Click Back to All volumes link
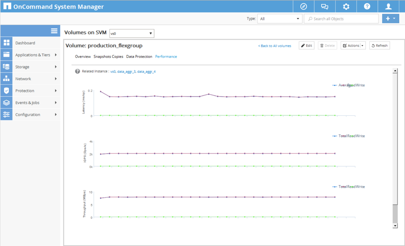 (275, 46)
